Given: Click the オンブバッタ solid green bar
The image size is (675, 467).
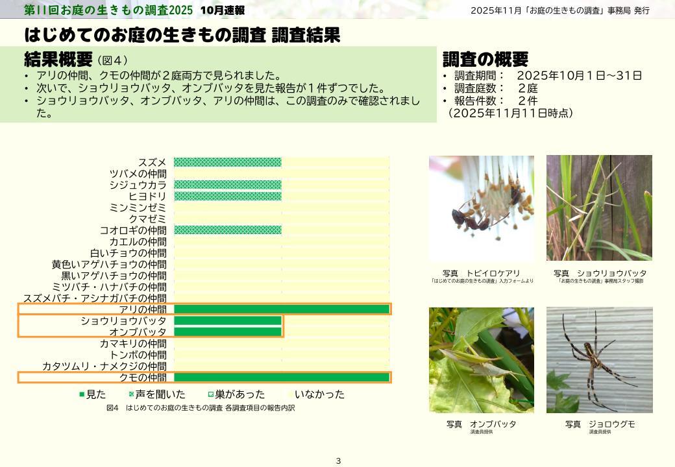Looking at the screenshot, I should (x=228, y=332).
